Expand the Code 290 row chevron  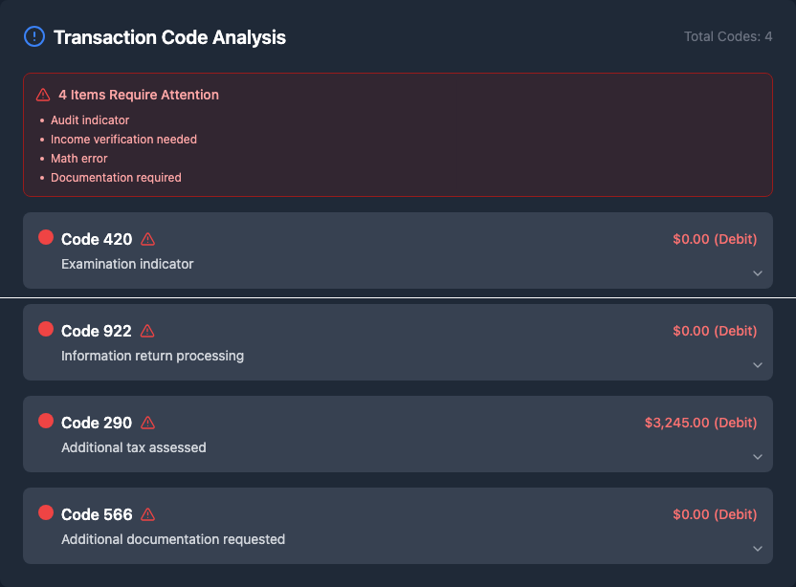(x=758, y=457)
